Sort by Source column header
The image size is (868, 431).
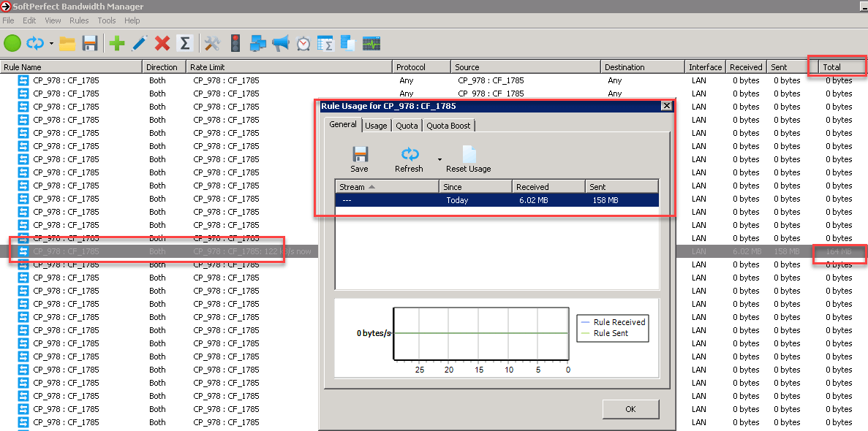coord(526,67)
